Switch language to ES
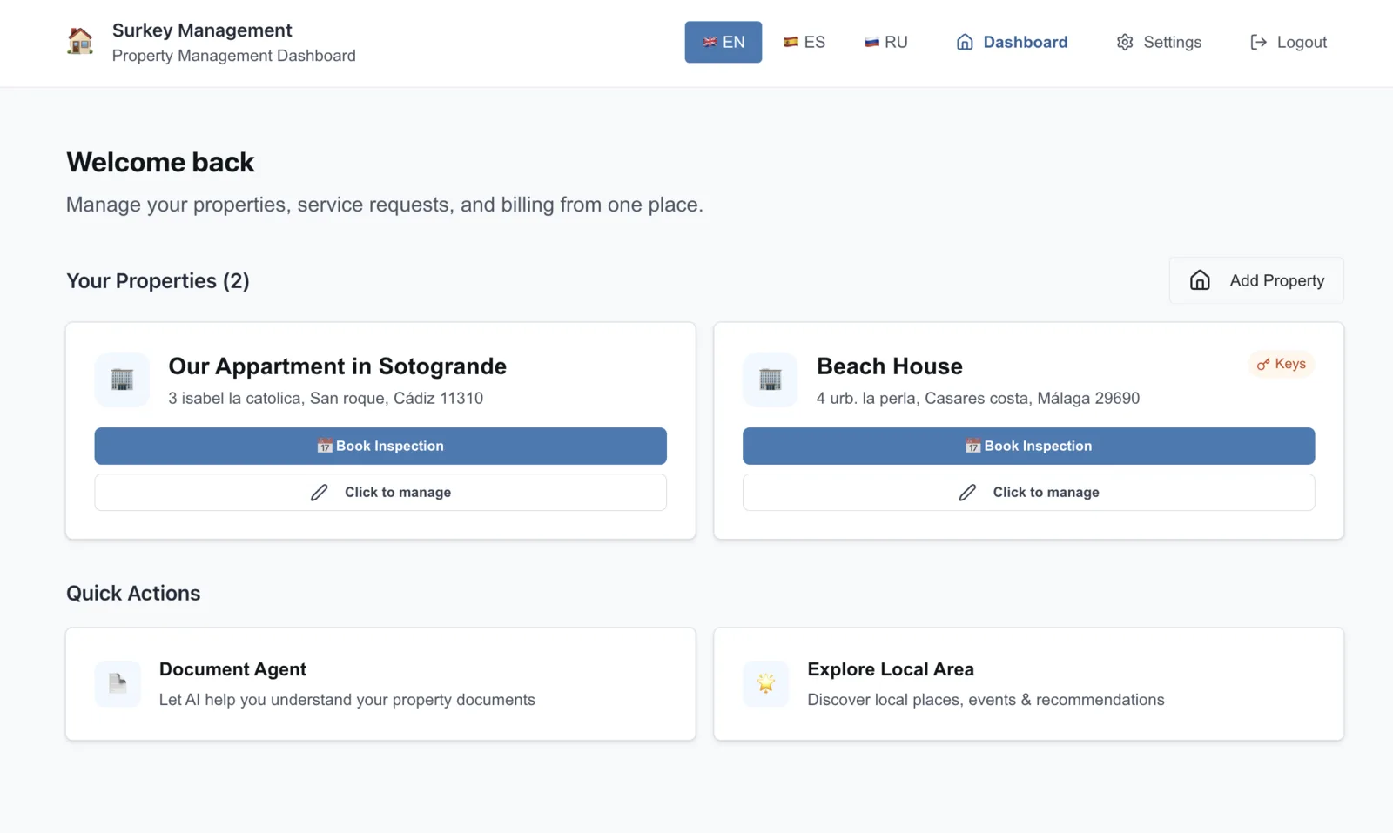1393x833 pixels. click(x=804, y=42)
